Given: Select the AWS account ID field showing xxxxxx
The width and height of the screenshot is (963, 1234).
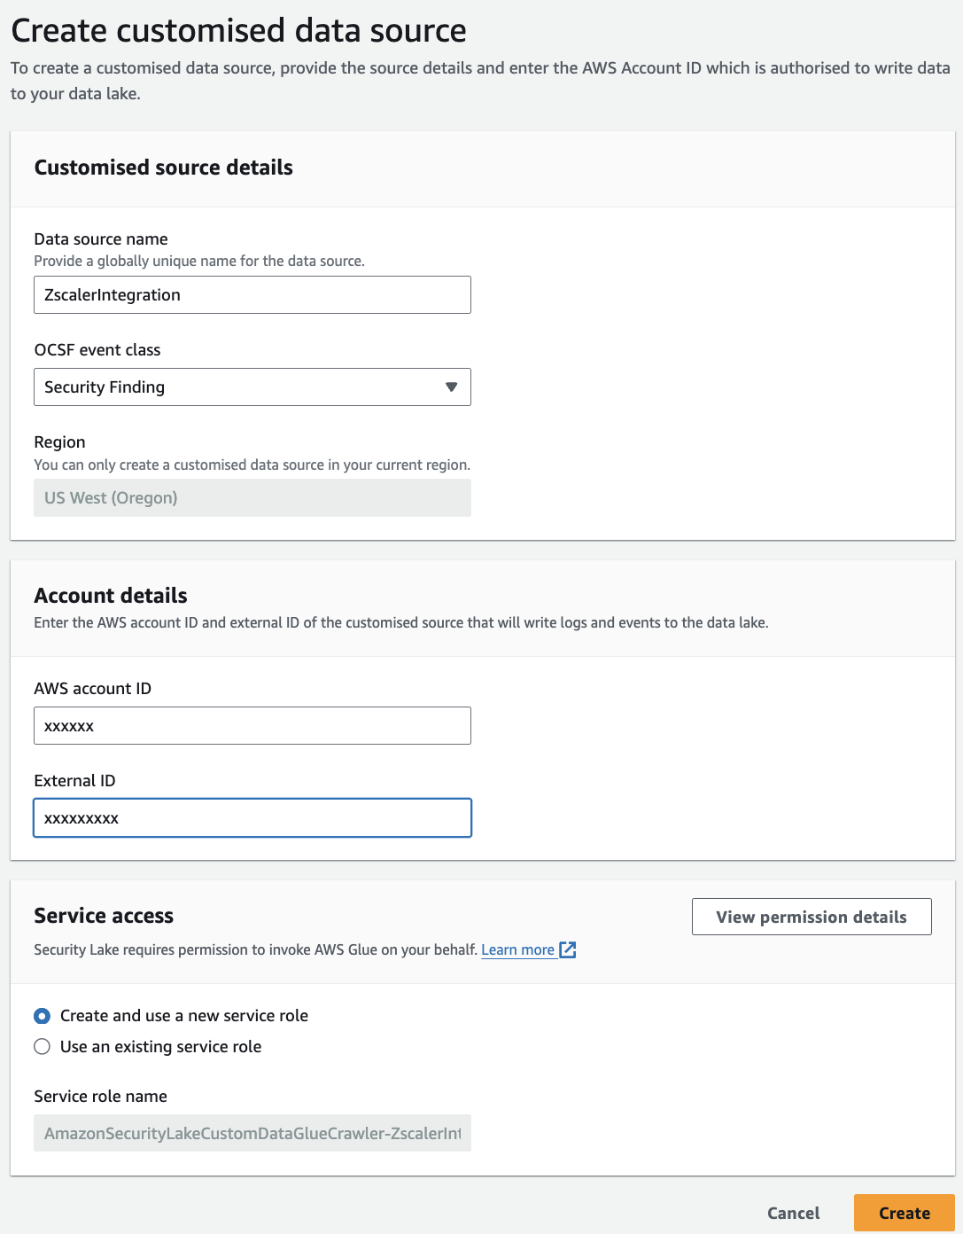Looking at the screenshot, I should click(x=252, y=725).
